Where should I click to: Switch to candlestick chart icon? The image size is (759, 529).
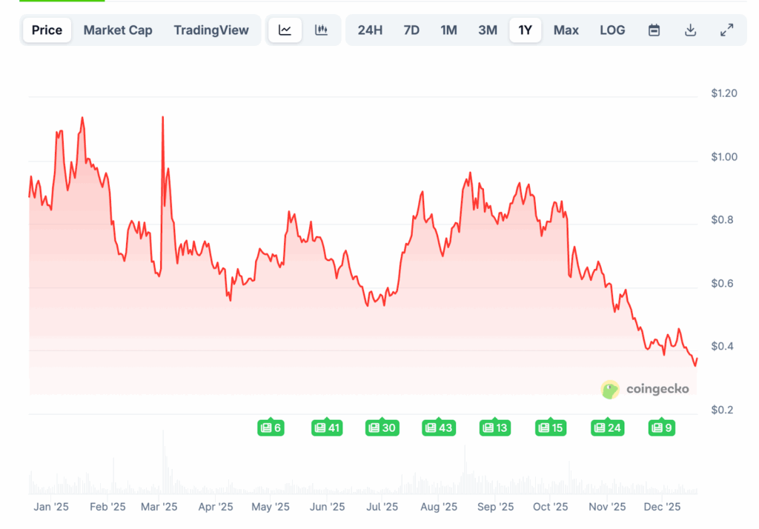point(322,30)
